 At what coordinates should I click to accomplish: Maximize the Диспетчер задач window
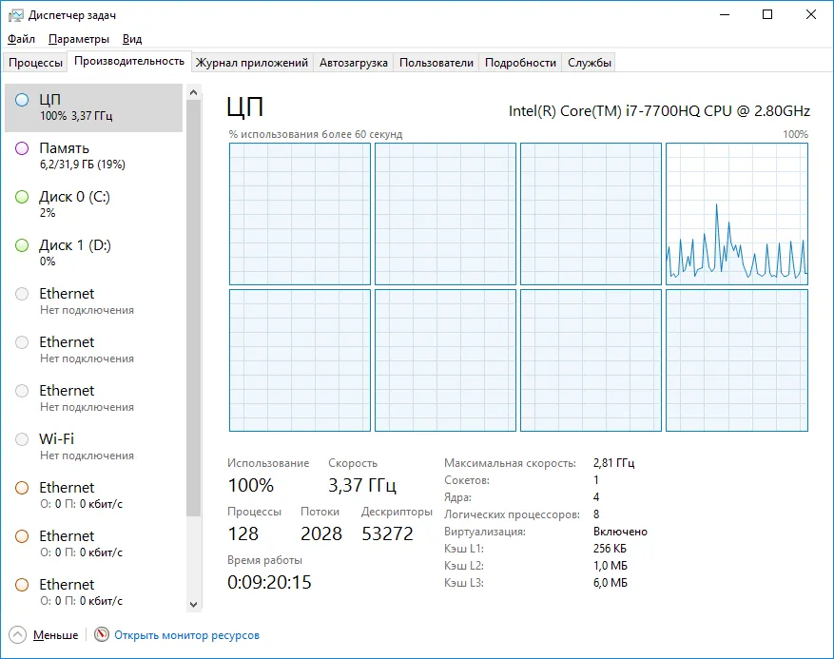pyautogui.click(x=767, y=14)
